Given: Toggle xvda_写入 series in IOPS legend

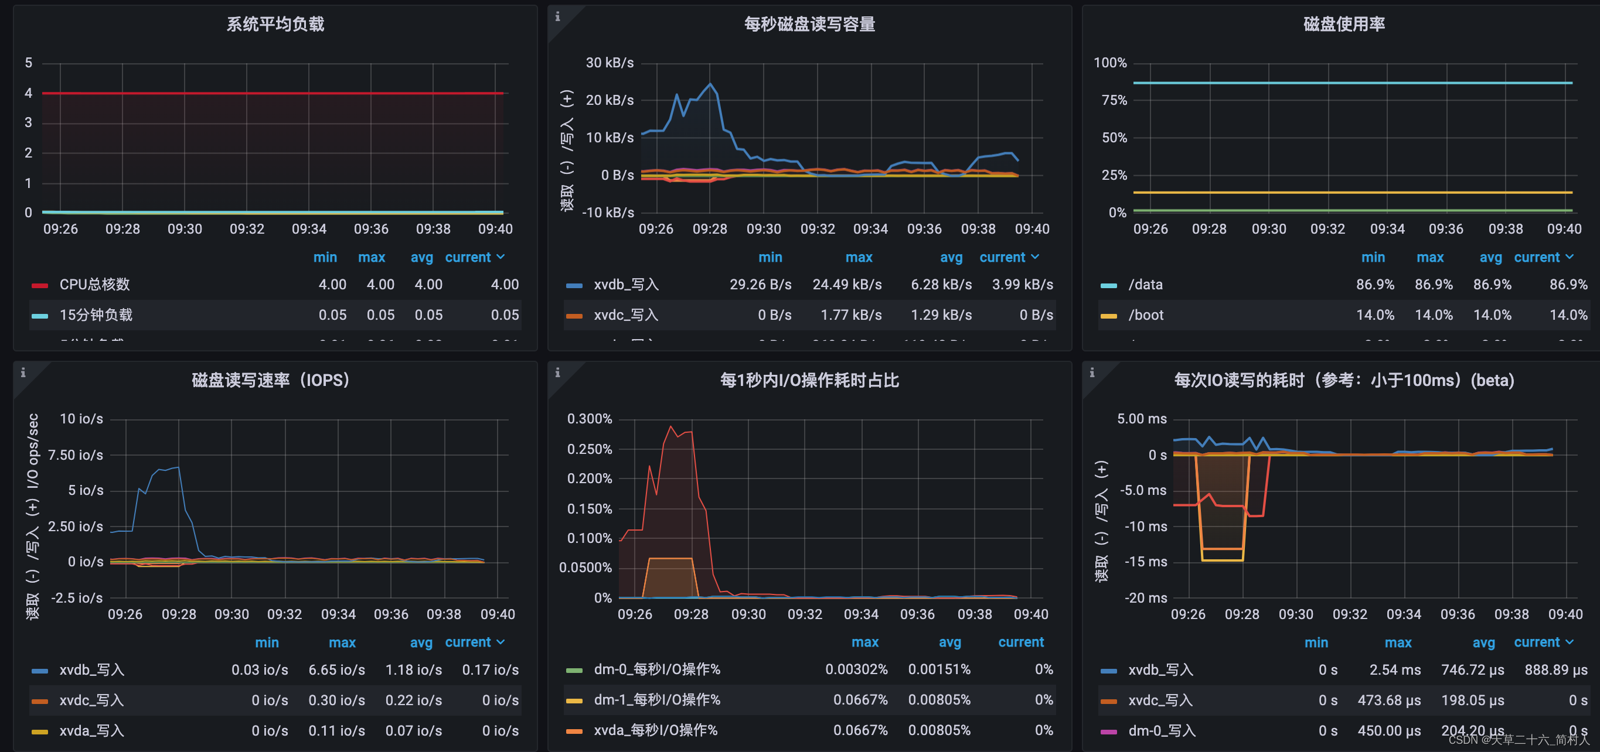Looking at the screenshot, I should [92, 730].
